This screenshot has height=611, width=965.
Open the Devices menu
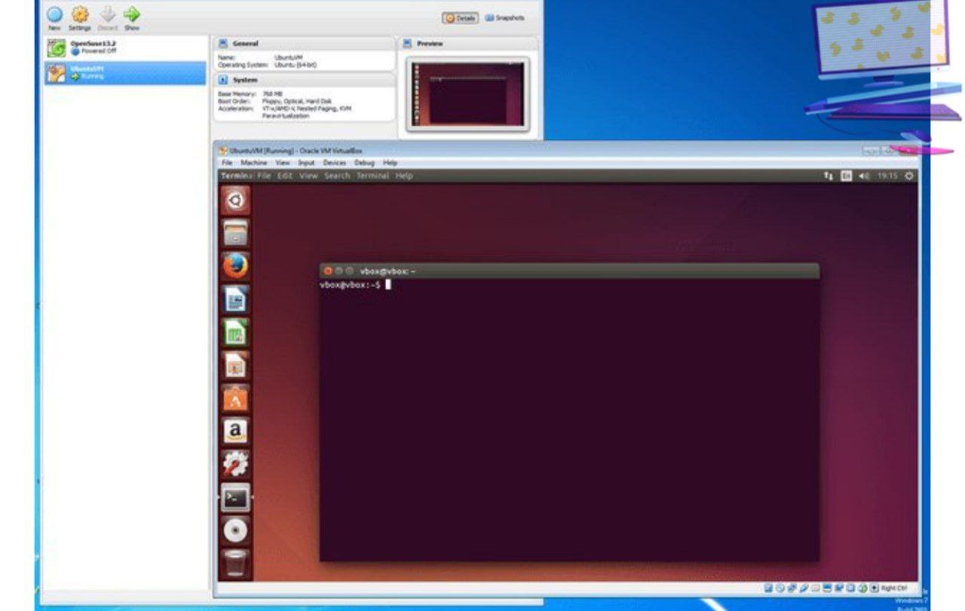pos(335,163)
